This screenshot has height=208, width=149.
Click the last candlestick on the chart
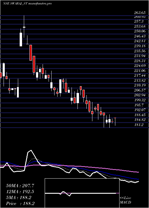click(x=115, y=121)
